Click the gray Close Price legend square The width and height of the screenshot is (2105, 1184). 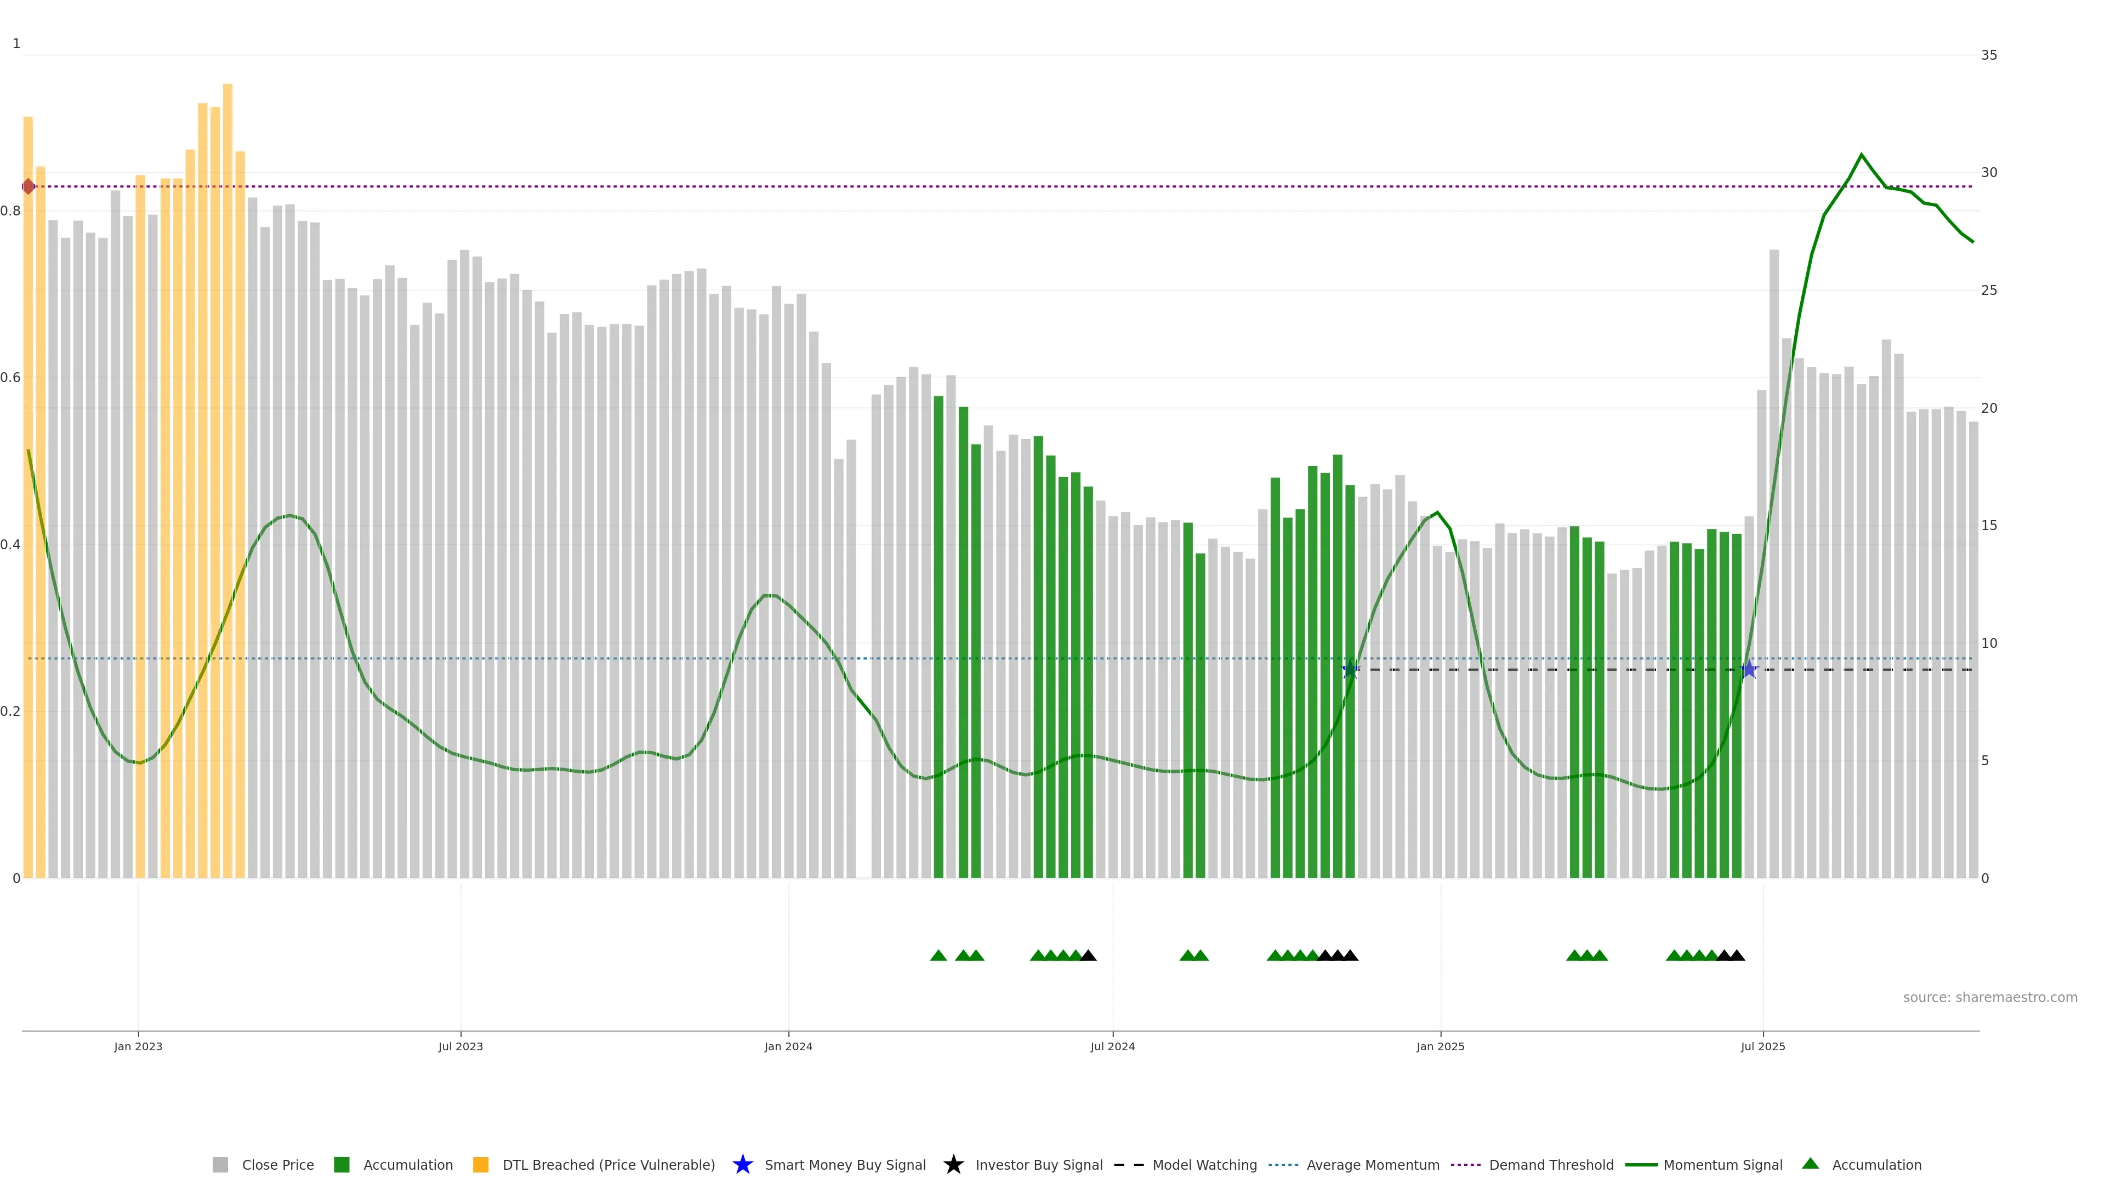click(220, 1164)
